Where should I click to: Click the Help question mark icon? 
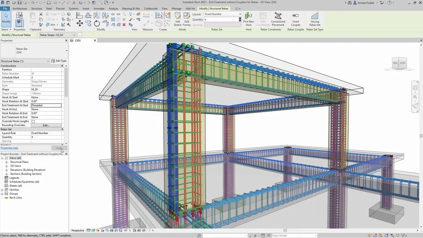389,3
